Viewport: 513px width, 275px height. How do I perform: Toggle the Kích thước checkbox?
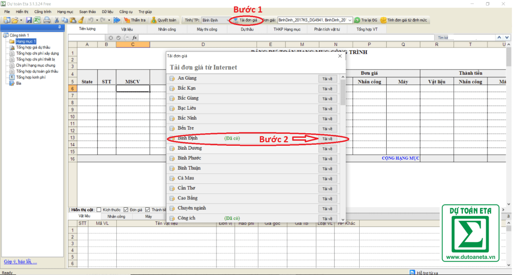(99, 210)
